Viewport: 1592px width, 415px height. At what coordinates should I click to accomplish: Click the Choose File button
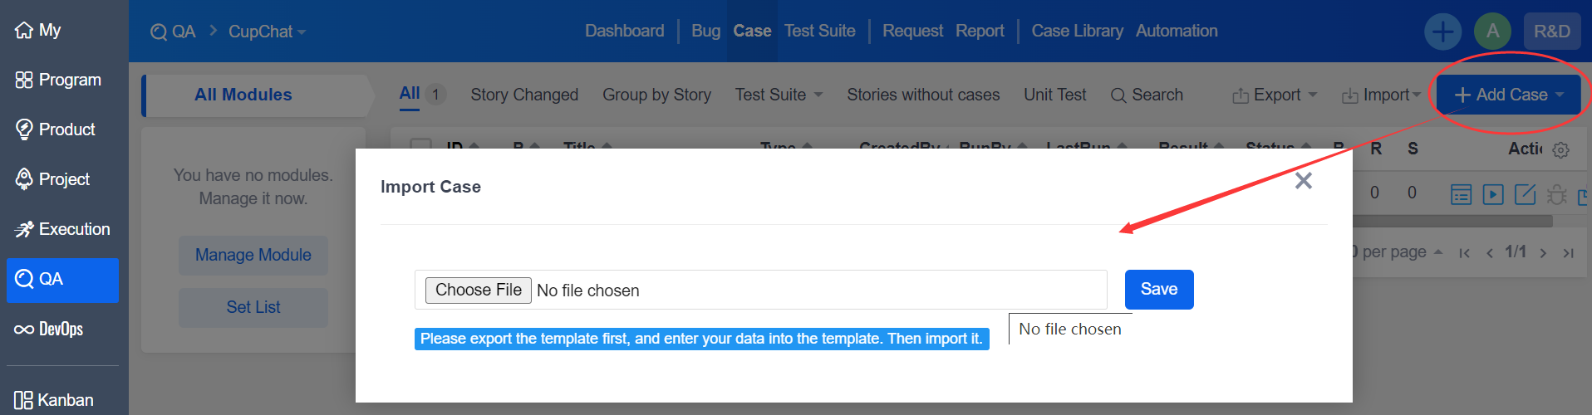(479, 290)
